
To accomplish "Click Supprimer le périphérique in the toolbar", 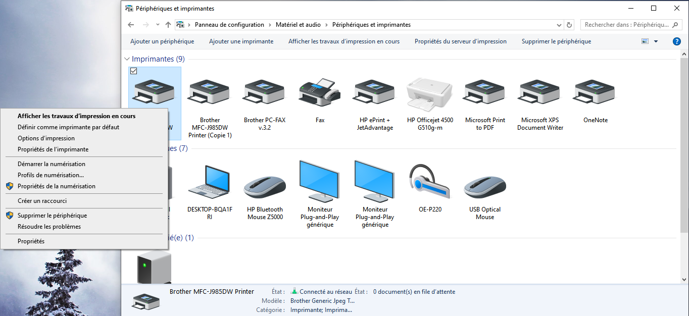I will point(556,41).
